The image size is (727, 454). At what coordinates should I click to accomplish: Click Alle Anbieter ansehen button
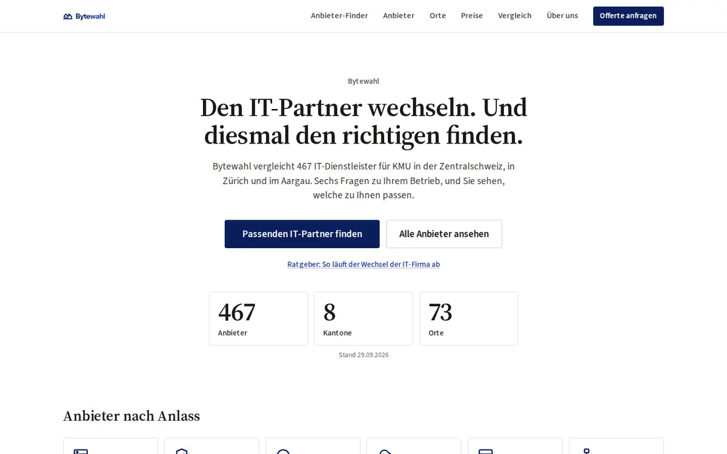point(444,234)
